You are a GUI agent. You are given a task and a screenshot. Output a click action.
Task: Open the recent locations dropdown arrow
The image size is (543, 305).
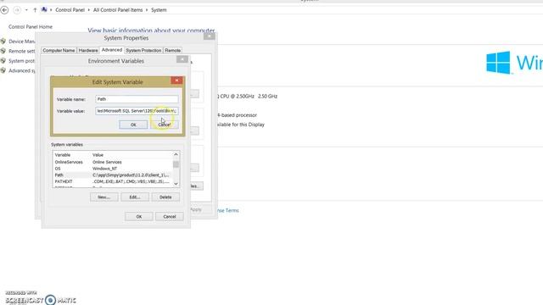26,10
